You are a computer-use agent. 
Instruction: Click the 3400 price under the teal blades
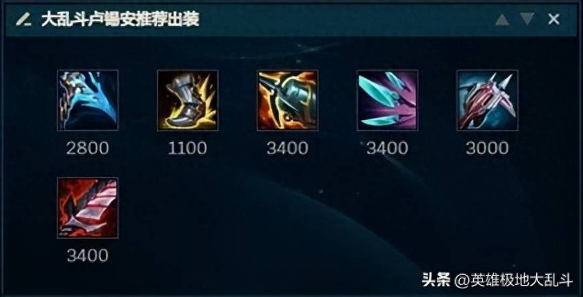pyautogui.click(x=387, y=148)
